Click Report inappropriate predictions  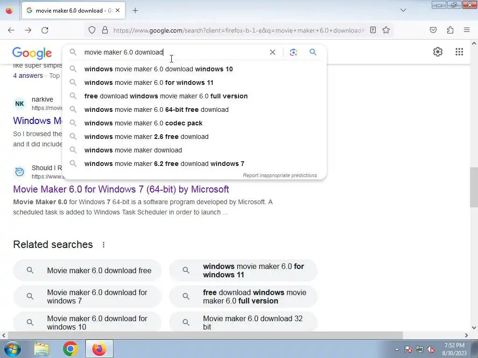click(x=280, y=175)
